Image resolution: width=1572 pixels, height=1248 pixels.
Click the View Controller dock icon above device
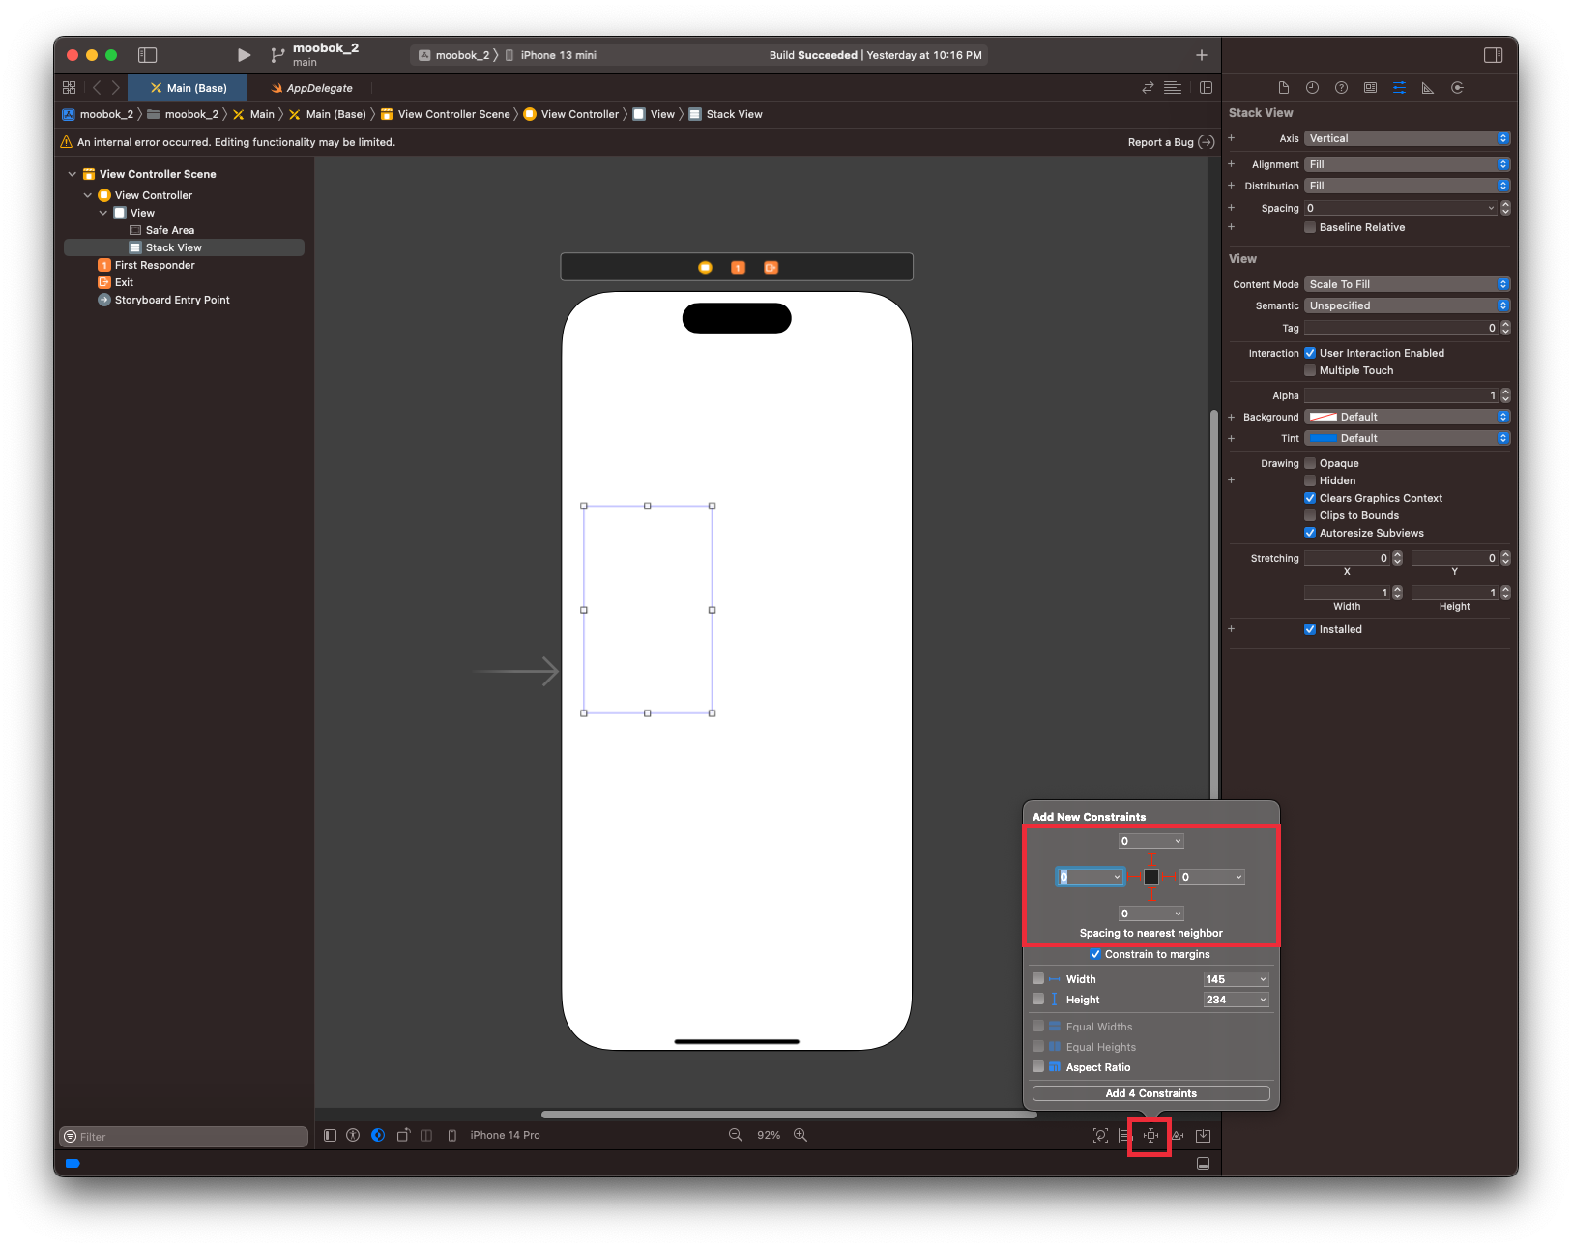coord(705,268)
